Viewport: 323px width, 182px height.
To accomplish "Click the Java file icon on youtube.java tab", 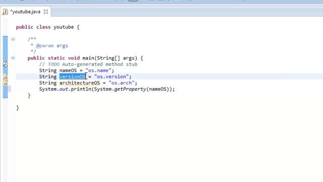I will [x=5, y=12].
